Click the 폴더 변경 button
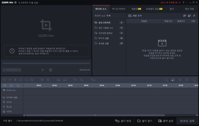Viewport: 199px width, 126px height. (x=123, y=121)
